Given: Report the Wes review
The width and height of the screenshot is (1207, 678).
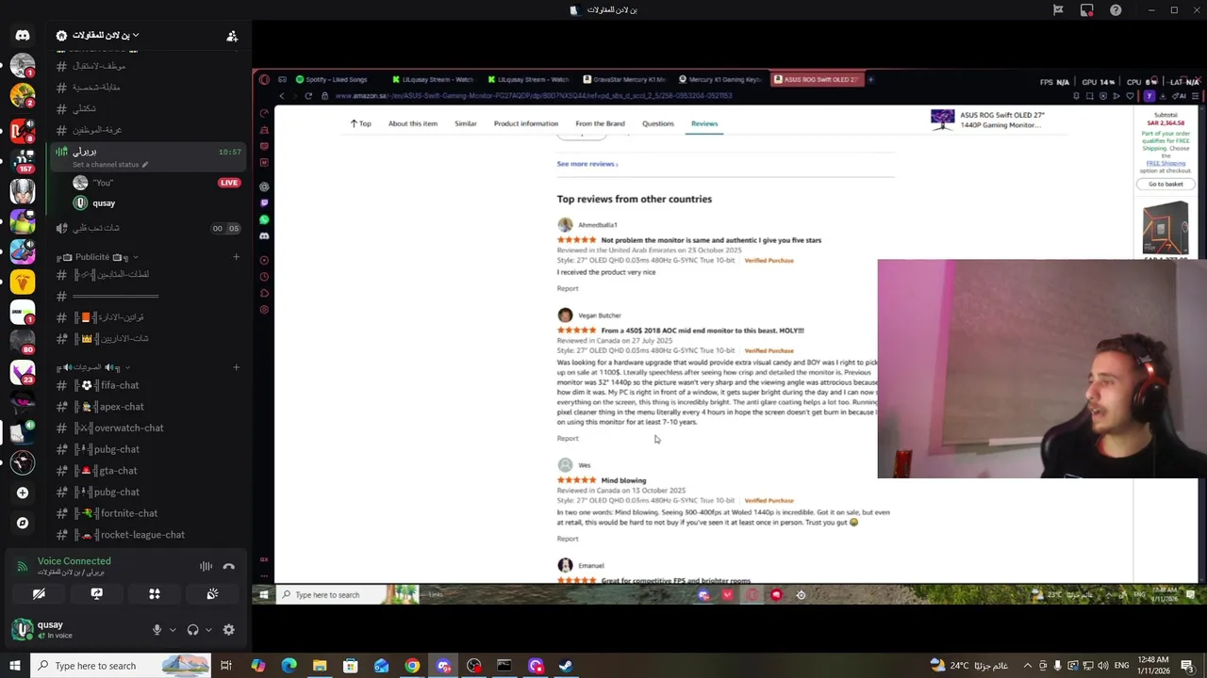Looking at the screenshot, I should (568, 539).
